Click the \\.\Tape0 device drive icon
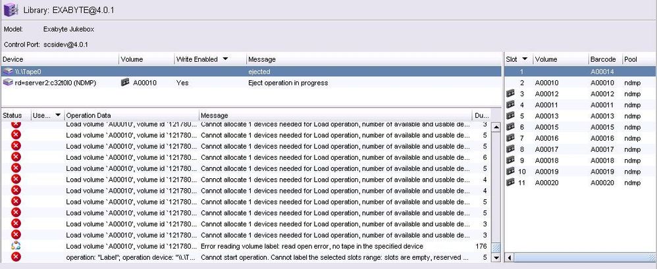Viewport: 657px width, 269px height. click(x=8, y=72)
